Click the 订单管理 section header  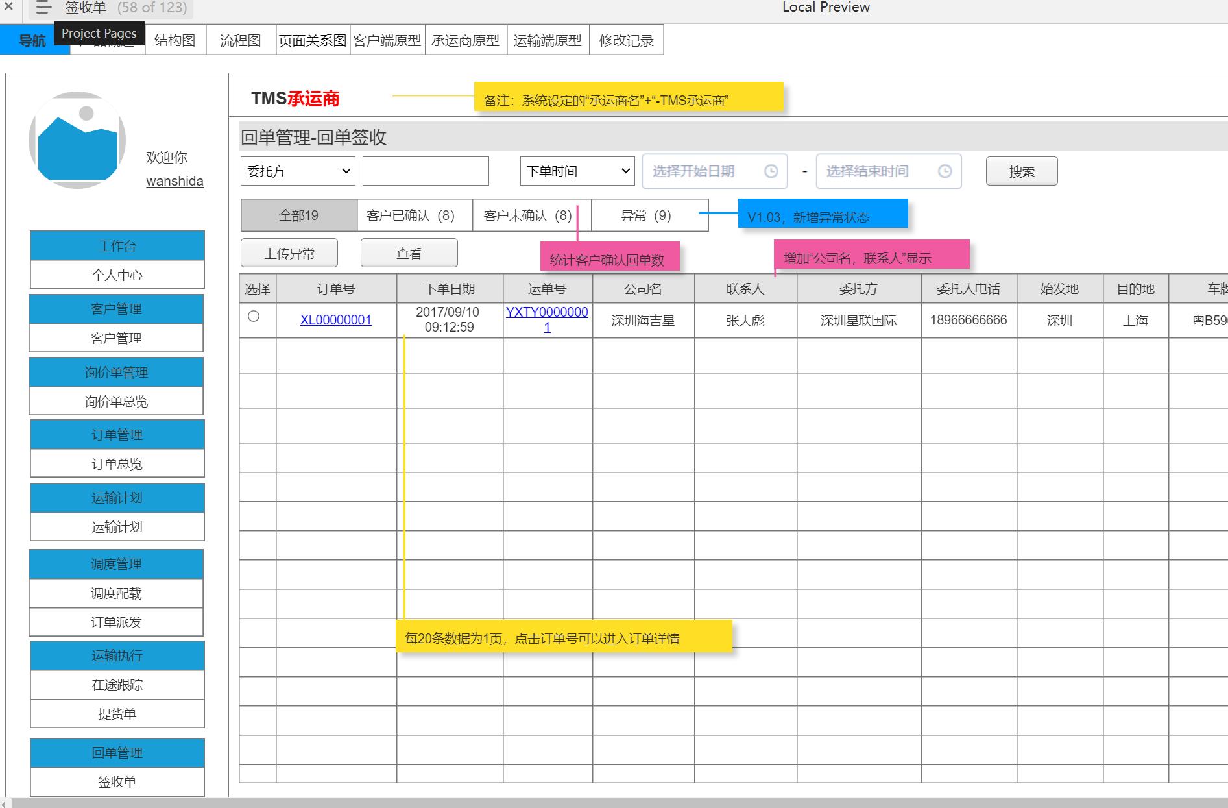117,435
